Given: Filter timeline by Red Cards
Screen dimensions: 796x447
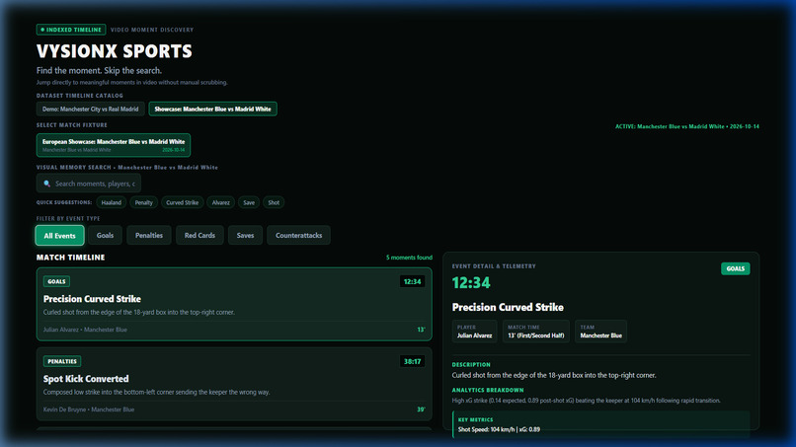Looking at the screenshot, I should coord(199,236).
